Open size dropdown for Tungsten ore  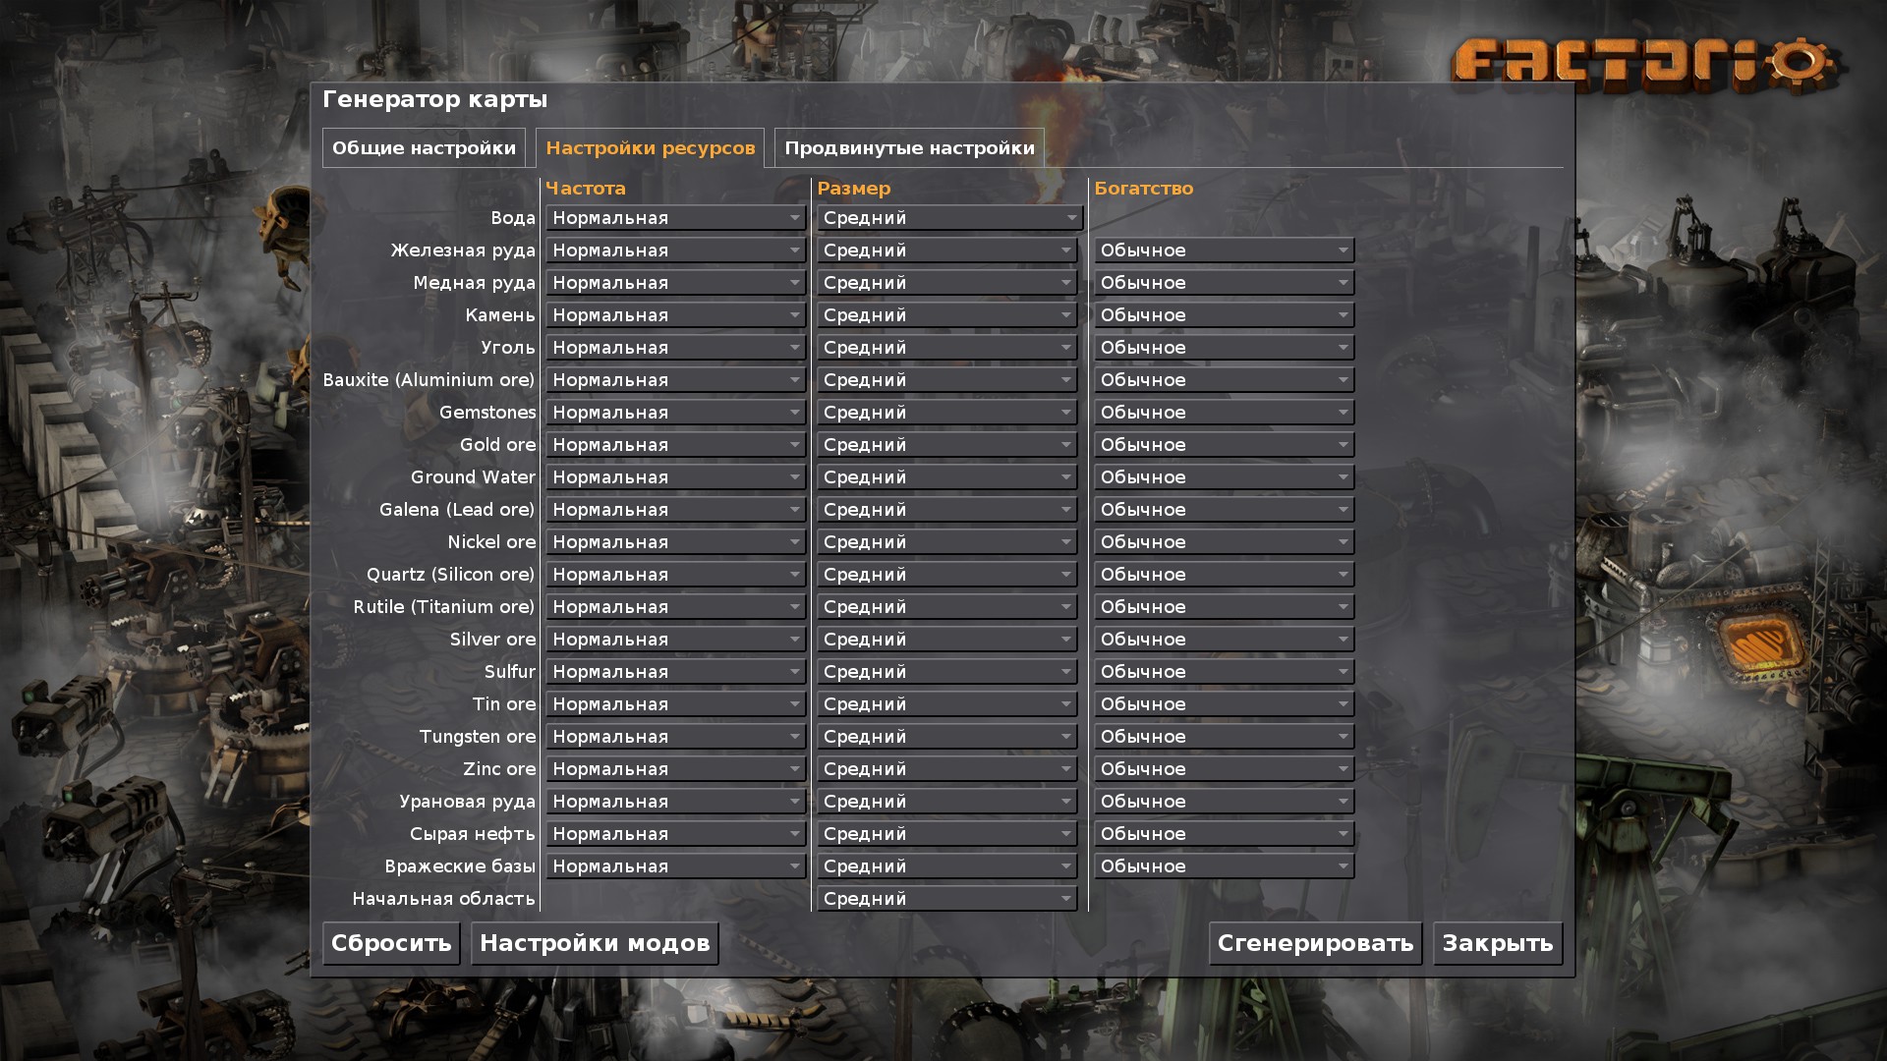(944, 736)
